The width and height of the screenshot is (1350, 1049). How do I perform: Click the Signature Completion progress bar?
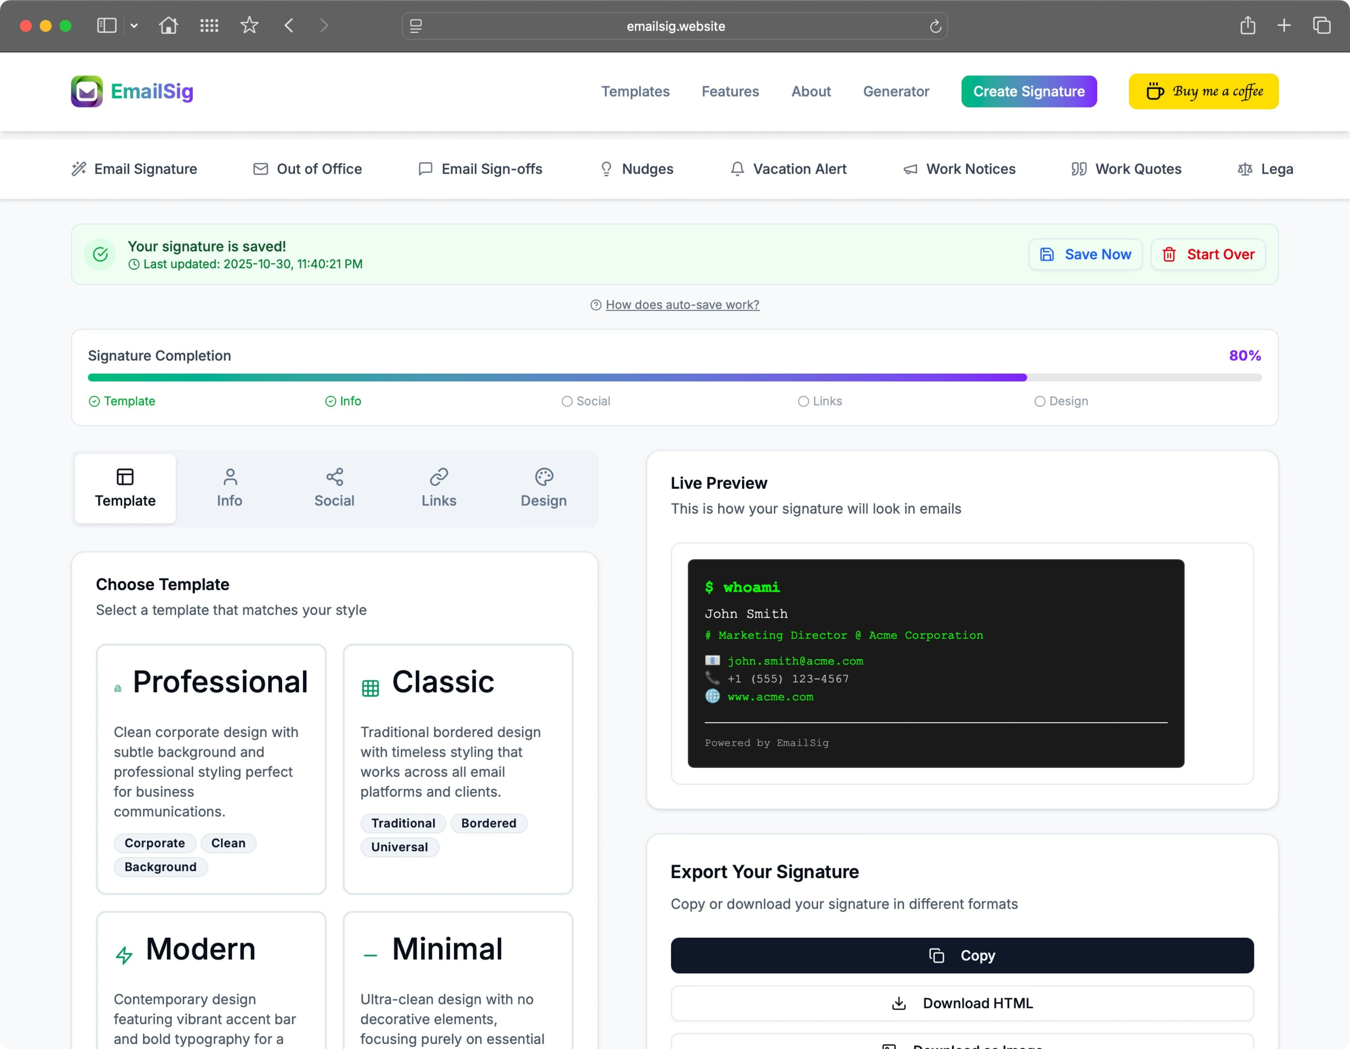pos(674,377)
